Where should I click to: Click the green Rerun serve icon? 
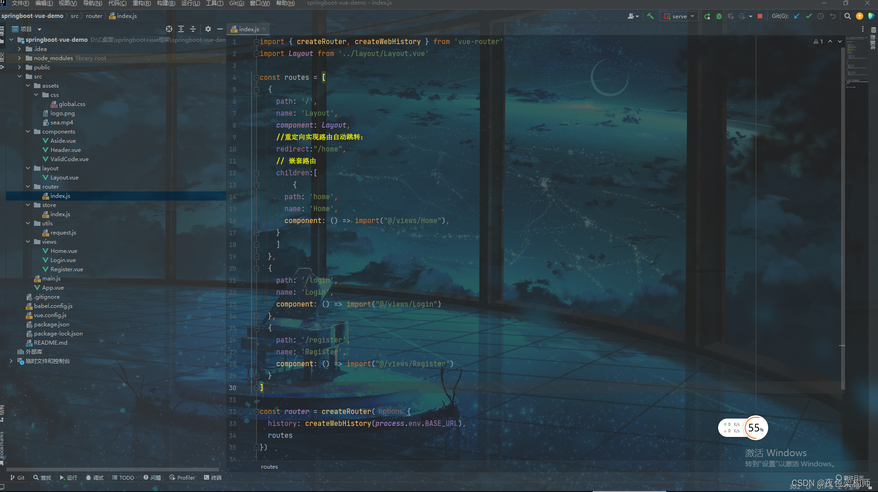pyautogui.click(x=707, y=16)
